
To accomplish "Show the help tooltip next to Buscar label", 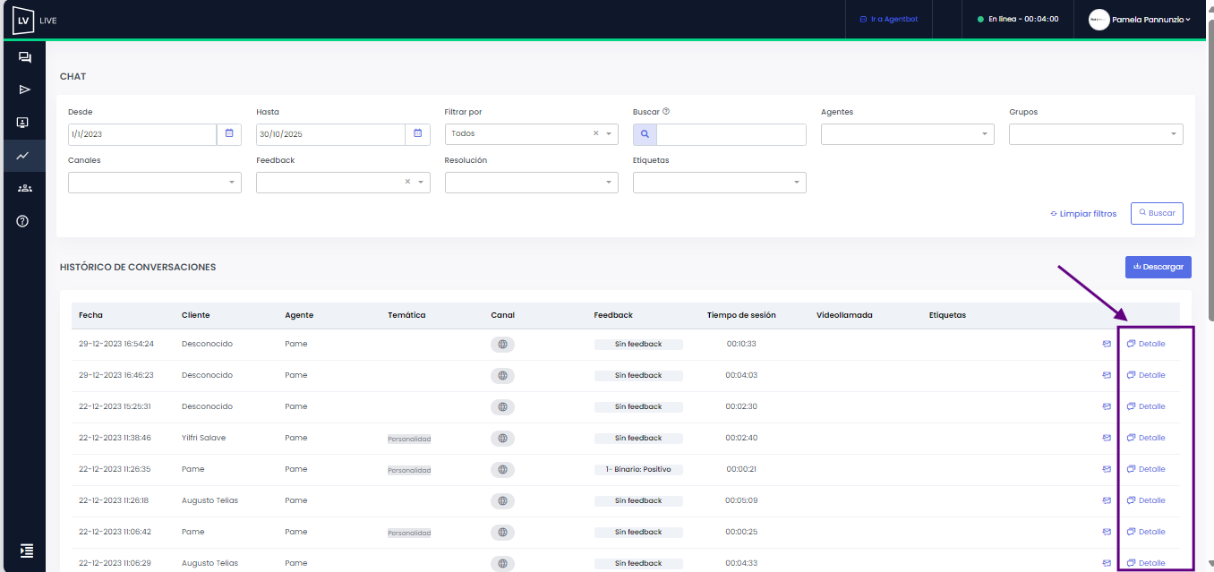I will (666, 112).
